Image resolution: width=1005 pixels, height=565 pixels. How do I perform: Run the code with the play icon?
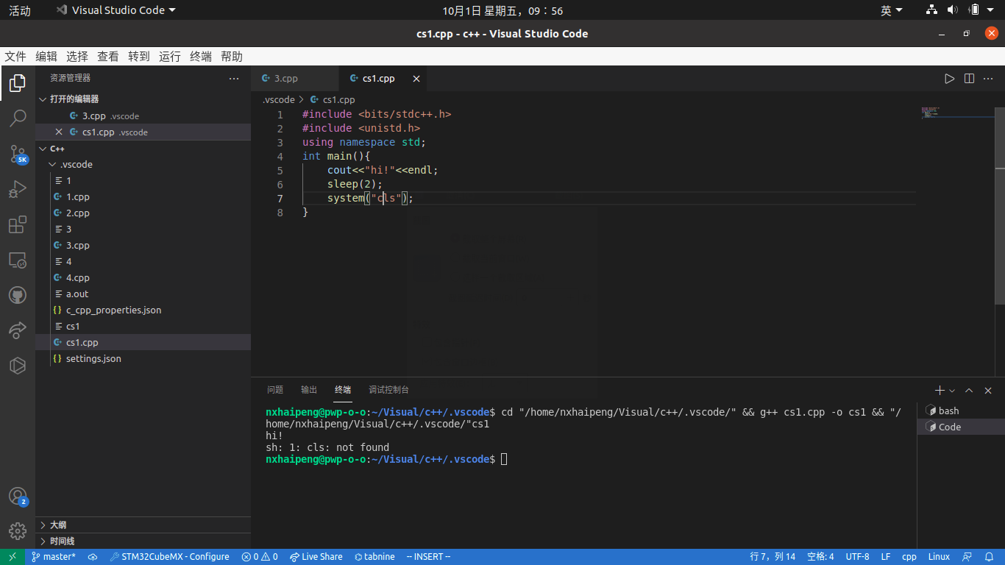950,79
